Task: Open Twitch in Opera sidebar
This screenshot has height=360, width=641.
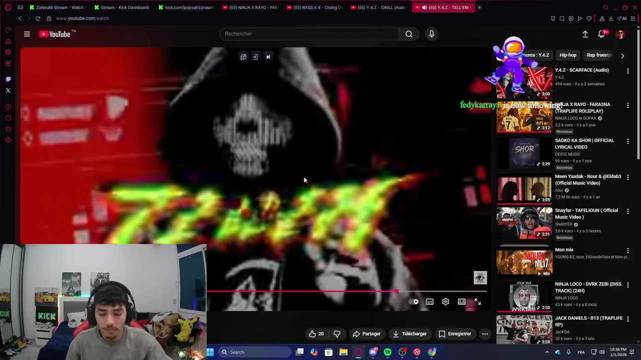Action: 8,79
